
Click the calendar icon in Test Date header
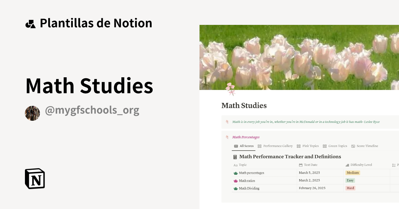(301, 165)
